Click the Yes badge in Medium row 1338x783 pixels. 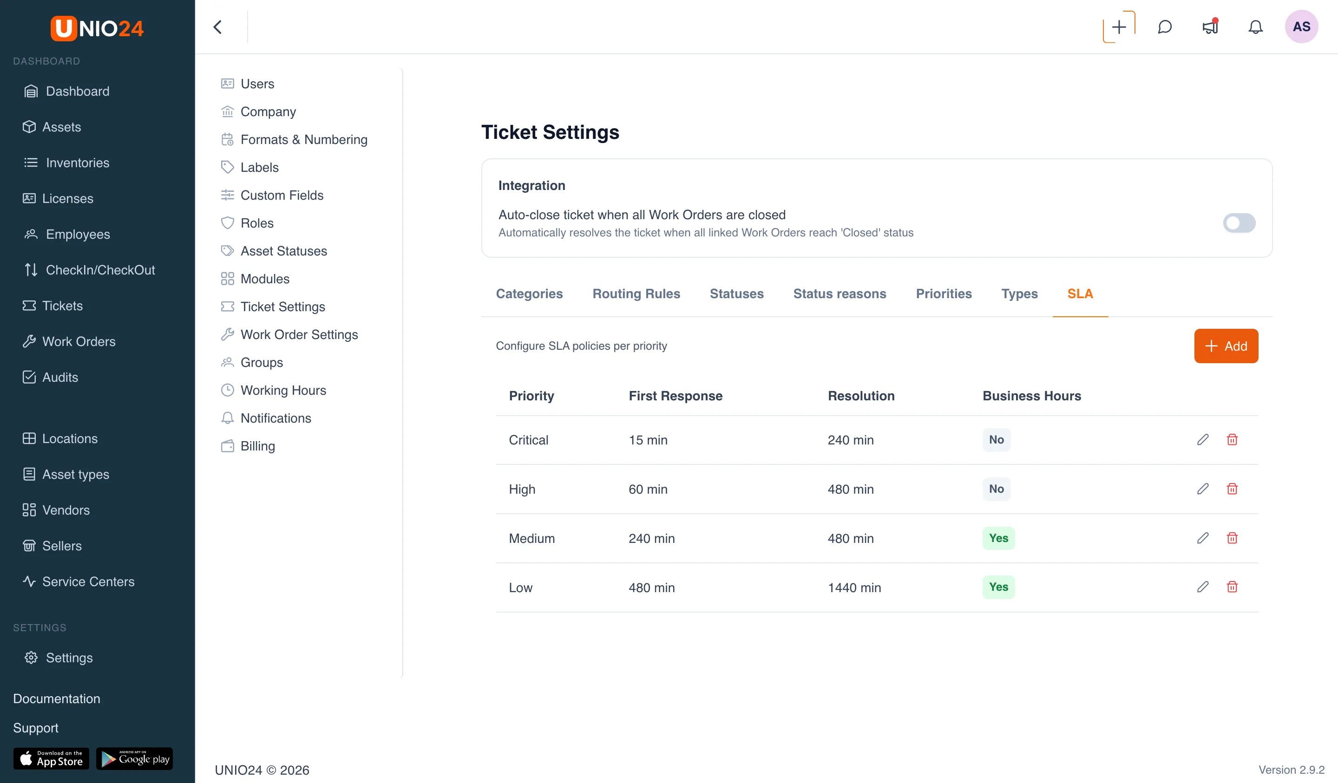[998, 538]
